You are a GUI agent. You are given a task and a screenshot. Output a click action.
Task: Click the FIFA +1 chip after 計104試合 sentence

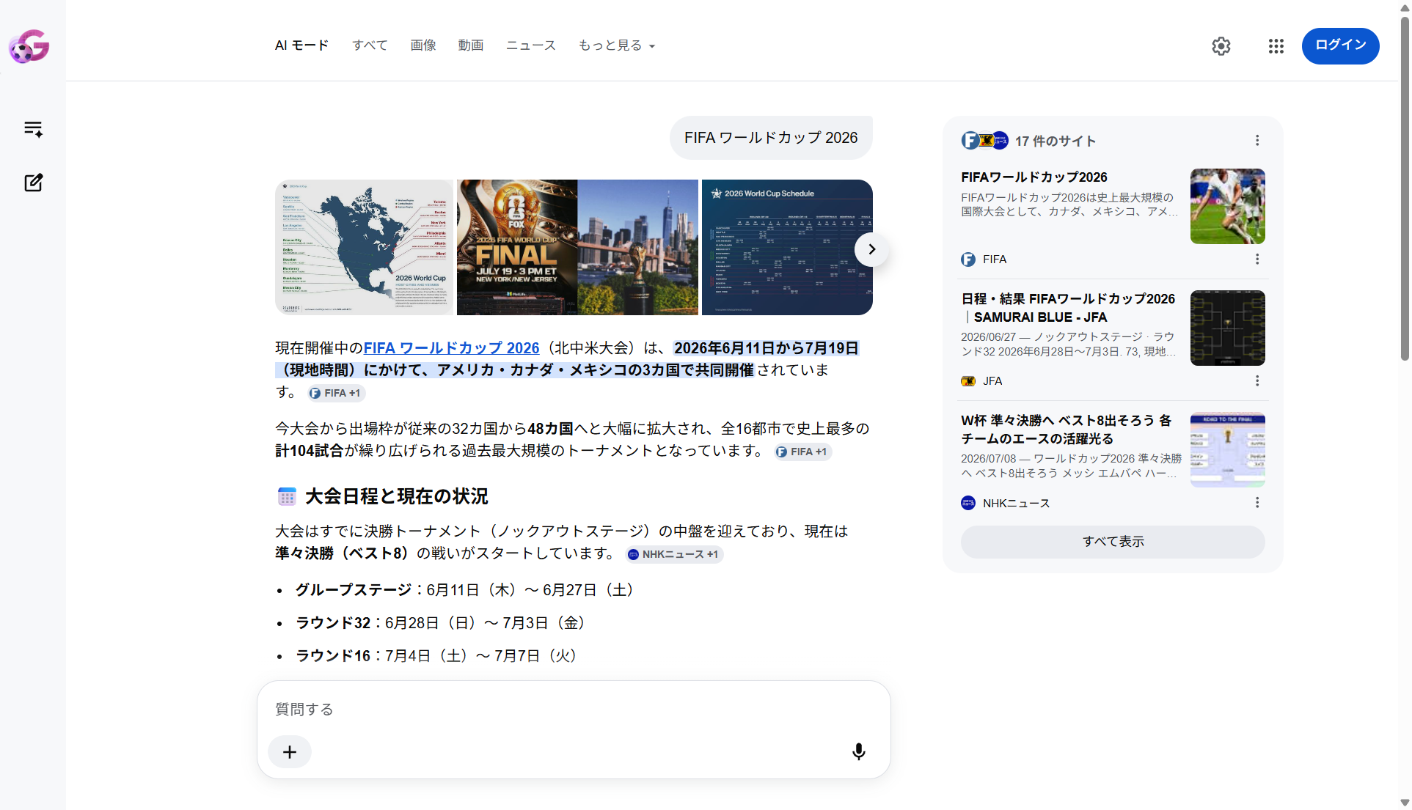click(x=802, y=452)
